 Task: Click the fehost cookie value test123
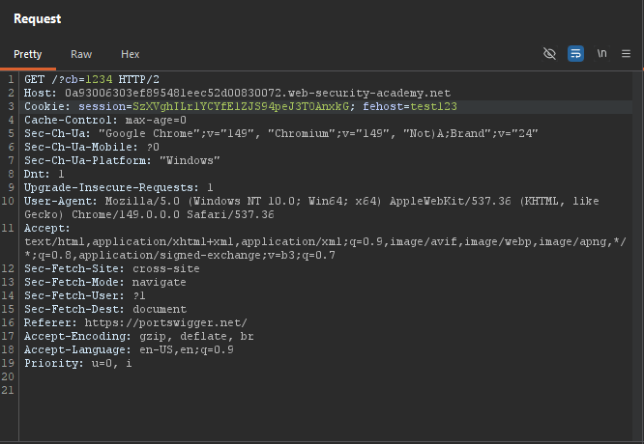point(433,106)
